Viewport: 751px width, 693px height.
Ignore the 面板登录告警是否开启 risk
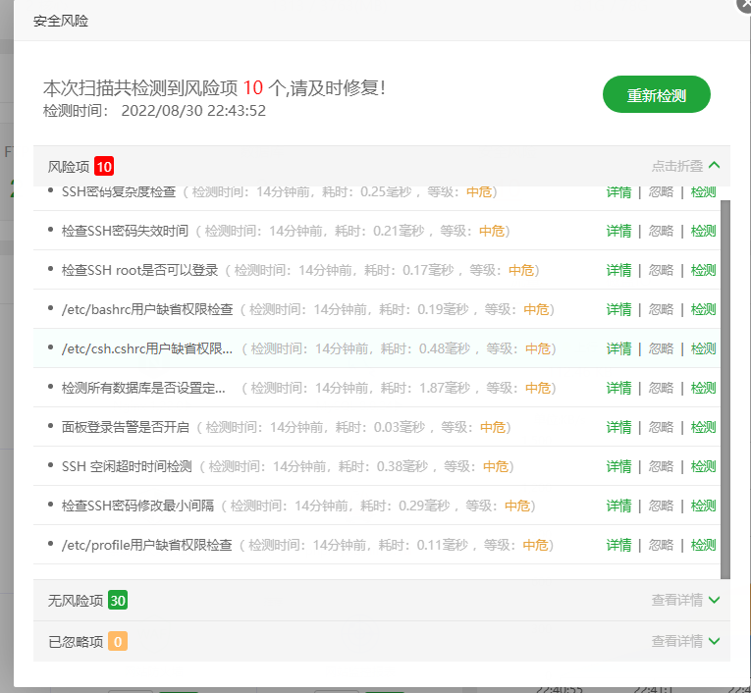pyautogui.click(x=661, y=427)
